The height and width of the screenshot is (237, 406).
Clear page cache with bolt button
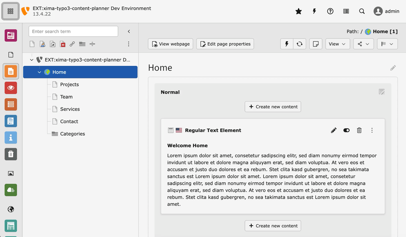(x=287, y=44)
